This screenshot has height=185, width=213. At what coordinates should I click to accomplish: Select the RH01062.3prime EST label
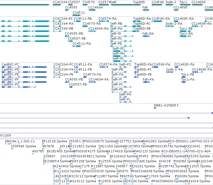pos(155,141)
